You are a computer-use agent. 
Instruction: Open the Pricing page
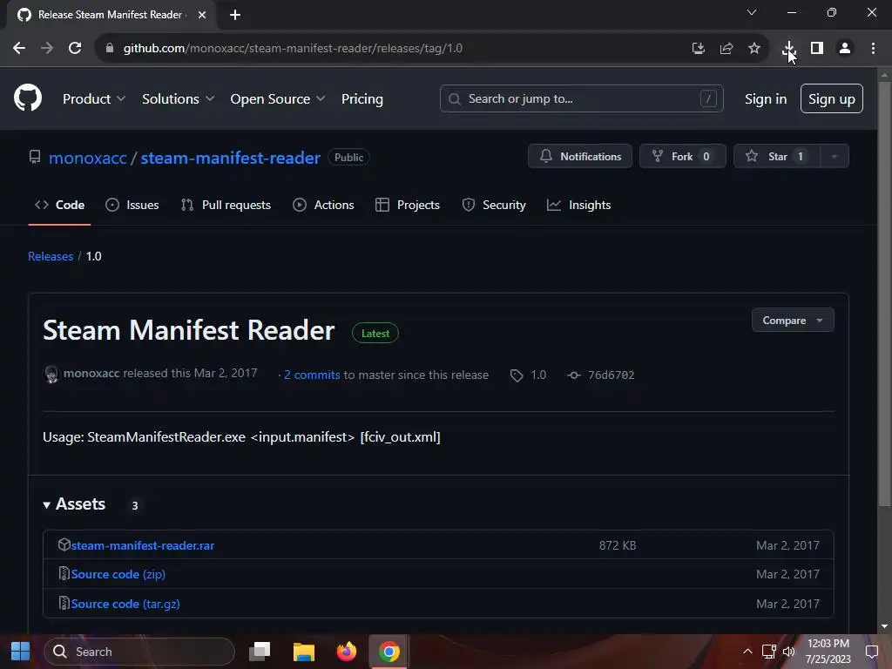point(362,98)
